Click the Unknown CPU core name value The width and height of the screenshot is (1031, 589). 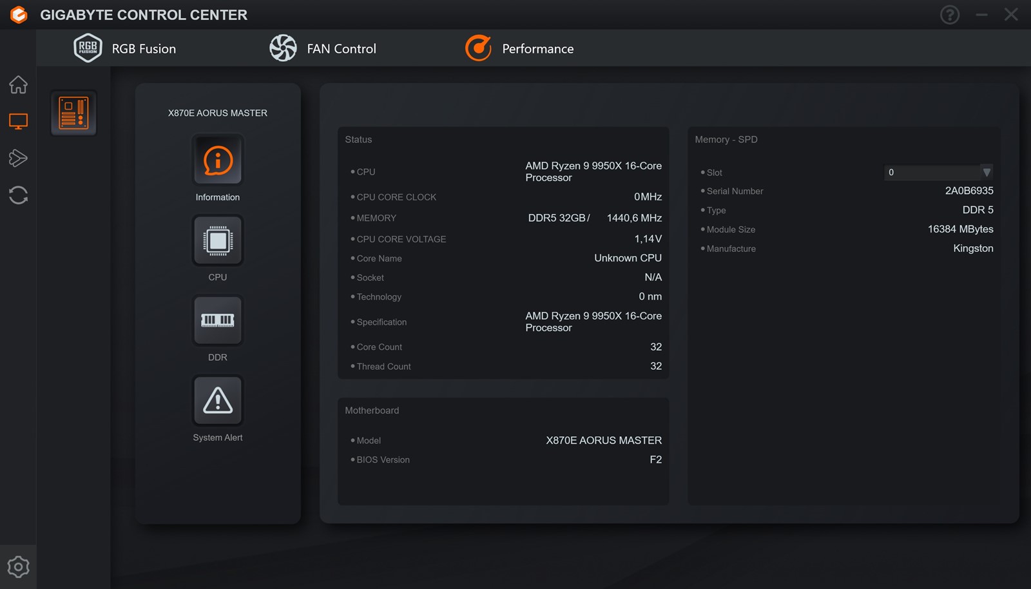tap(628, 258)
